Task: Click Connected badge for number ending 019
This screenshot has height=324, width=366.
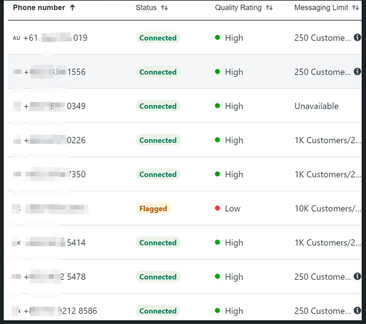Action: (x=158, y=38)
